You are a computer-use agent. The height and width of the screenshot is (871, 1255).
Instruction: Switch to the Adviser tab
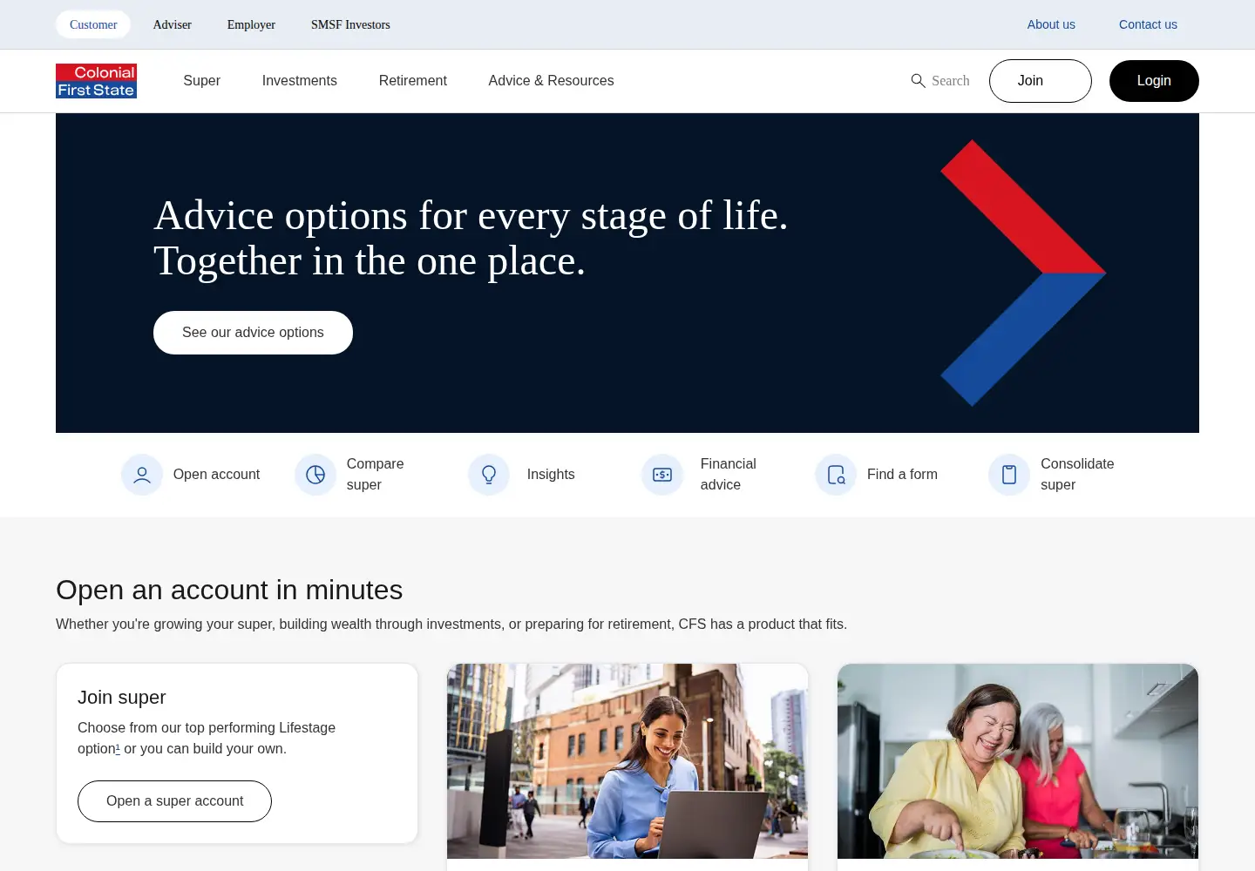click(x=172, y=24)
